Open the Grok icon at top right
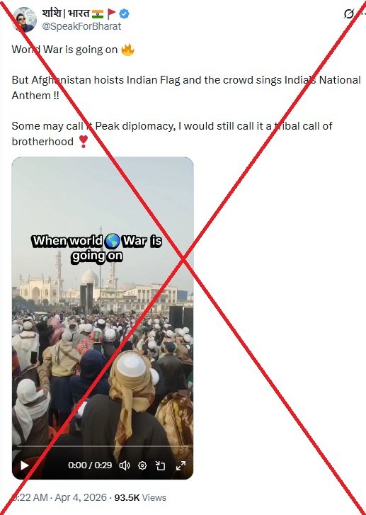Viewport: 366px width, 515px height. [x=348, y=13]
